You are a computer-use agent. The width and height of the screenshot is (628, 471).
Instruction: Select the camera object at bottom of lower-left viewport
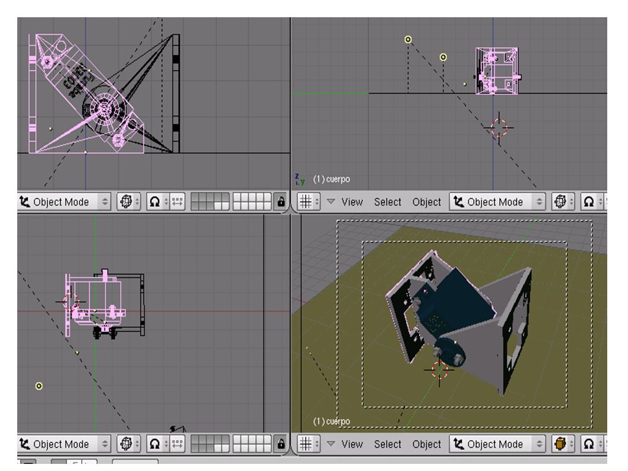click(178, 429)
